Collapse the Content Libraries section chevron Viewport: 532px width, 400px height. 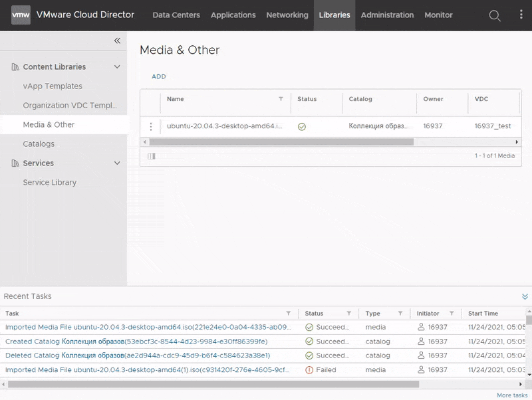click(117, 67)
